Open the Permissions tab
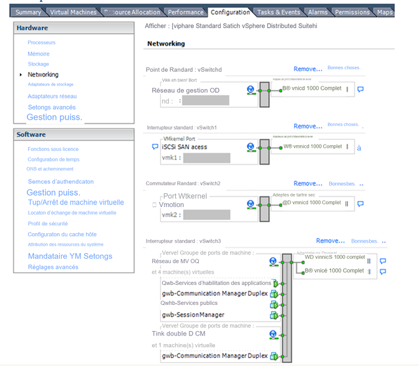 [352, 12]
